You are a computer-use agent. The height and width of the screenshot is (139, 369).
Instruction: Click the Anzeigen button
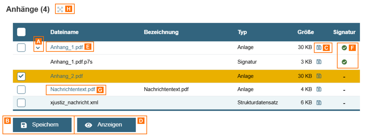pyautogui.click(x=106, y=125)
